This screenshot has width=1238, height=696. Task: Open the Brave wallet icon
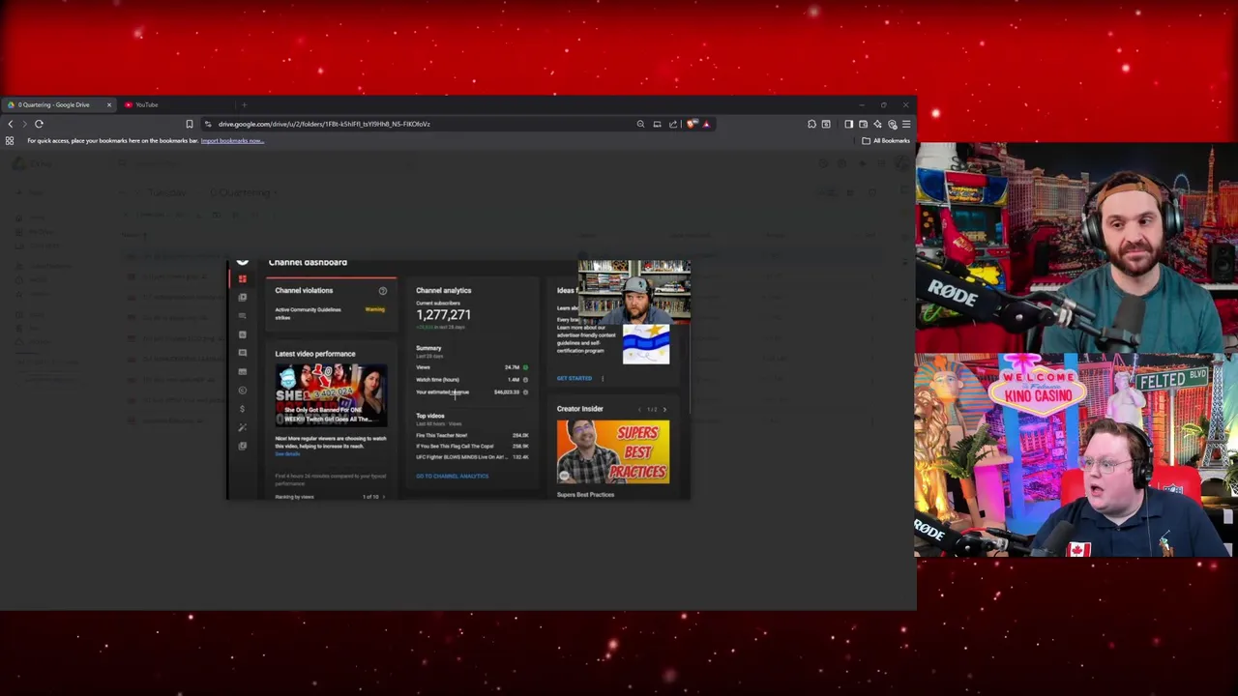[x=863, y=124]
